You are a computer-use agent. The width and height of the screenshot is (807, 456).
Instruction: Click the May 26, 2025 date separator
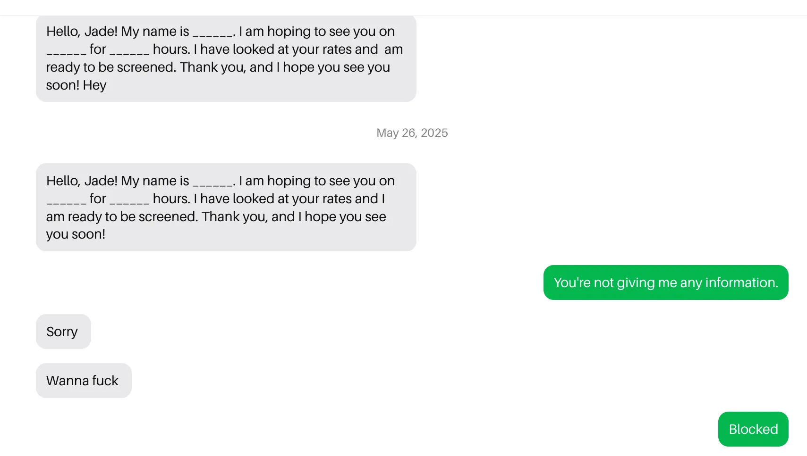pyautogui.click(x=412, y=133)
